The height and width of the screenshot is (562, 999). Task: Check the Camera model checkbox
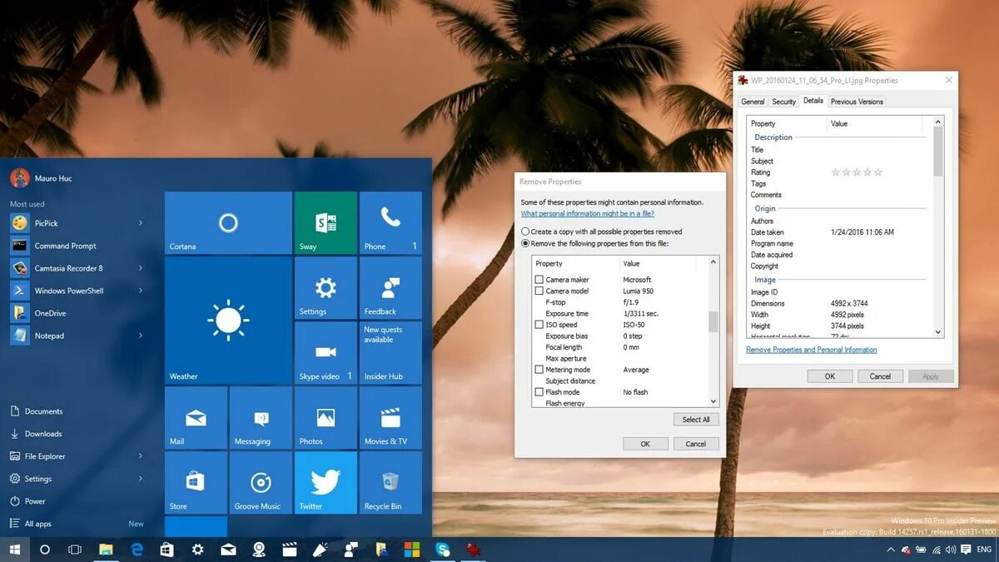[539, 291]
